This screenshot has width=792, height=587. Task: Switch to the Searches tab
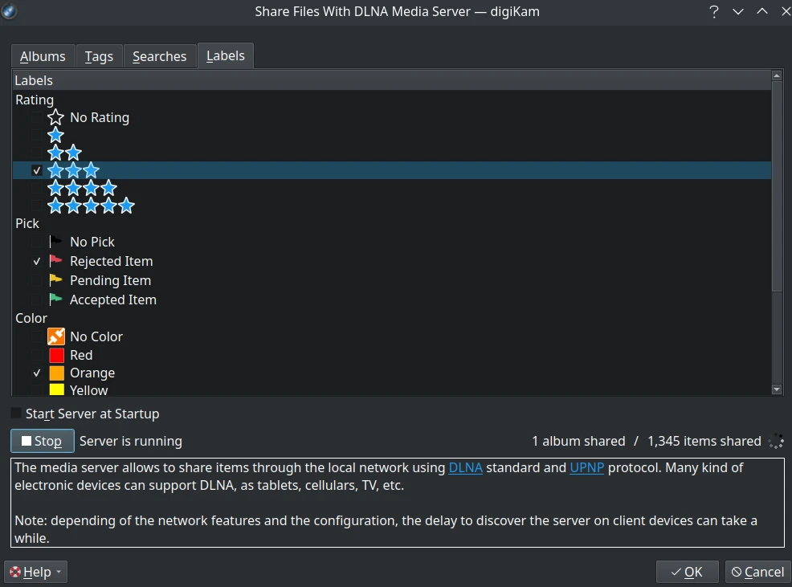(160, 56)
